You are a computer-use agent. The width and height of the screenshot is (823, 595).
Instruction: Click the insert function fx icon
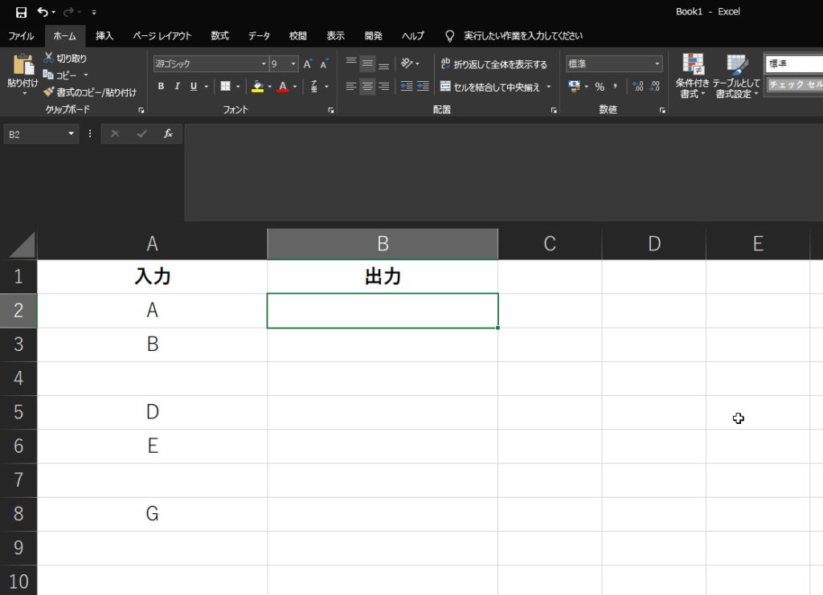tap(168, 134)
